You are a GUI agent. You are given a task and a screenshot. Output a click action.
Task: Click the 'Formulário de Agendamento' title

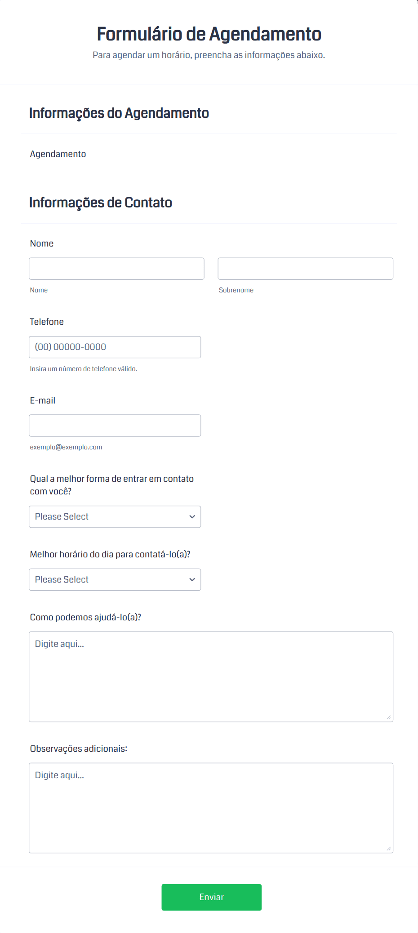(209, 34)
